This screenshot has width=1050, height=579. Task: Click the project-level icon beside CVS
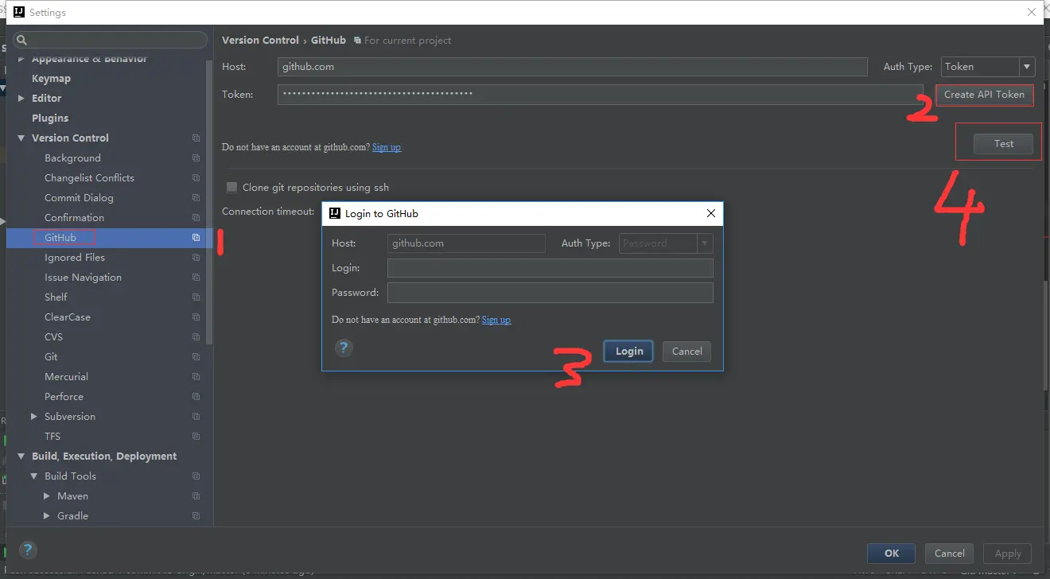coord(196,337)
